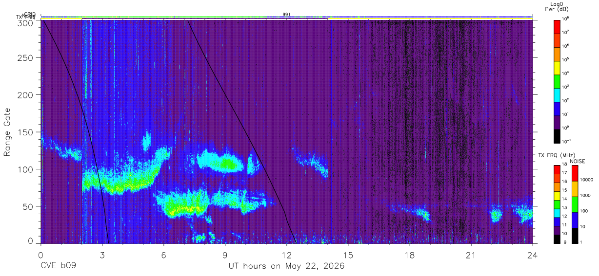This screenshot has width=599, height=276.
Task: Click the green segment of TX FRQ colorbar
Action: [557, 204]
